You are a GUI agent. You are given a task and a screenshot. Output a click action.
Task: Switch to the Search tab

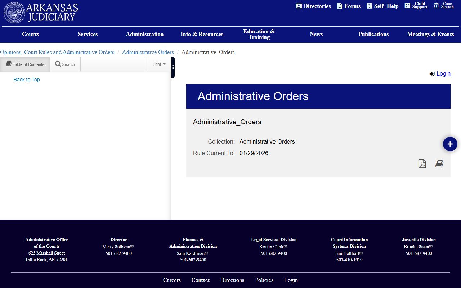click(65, 64)
